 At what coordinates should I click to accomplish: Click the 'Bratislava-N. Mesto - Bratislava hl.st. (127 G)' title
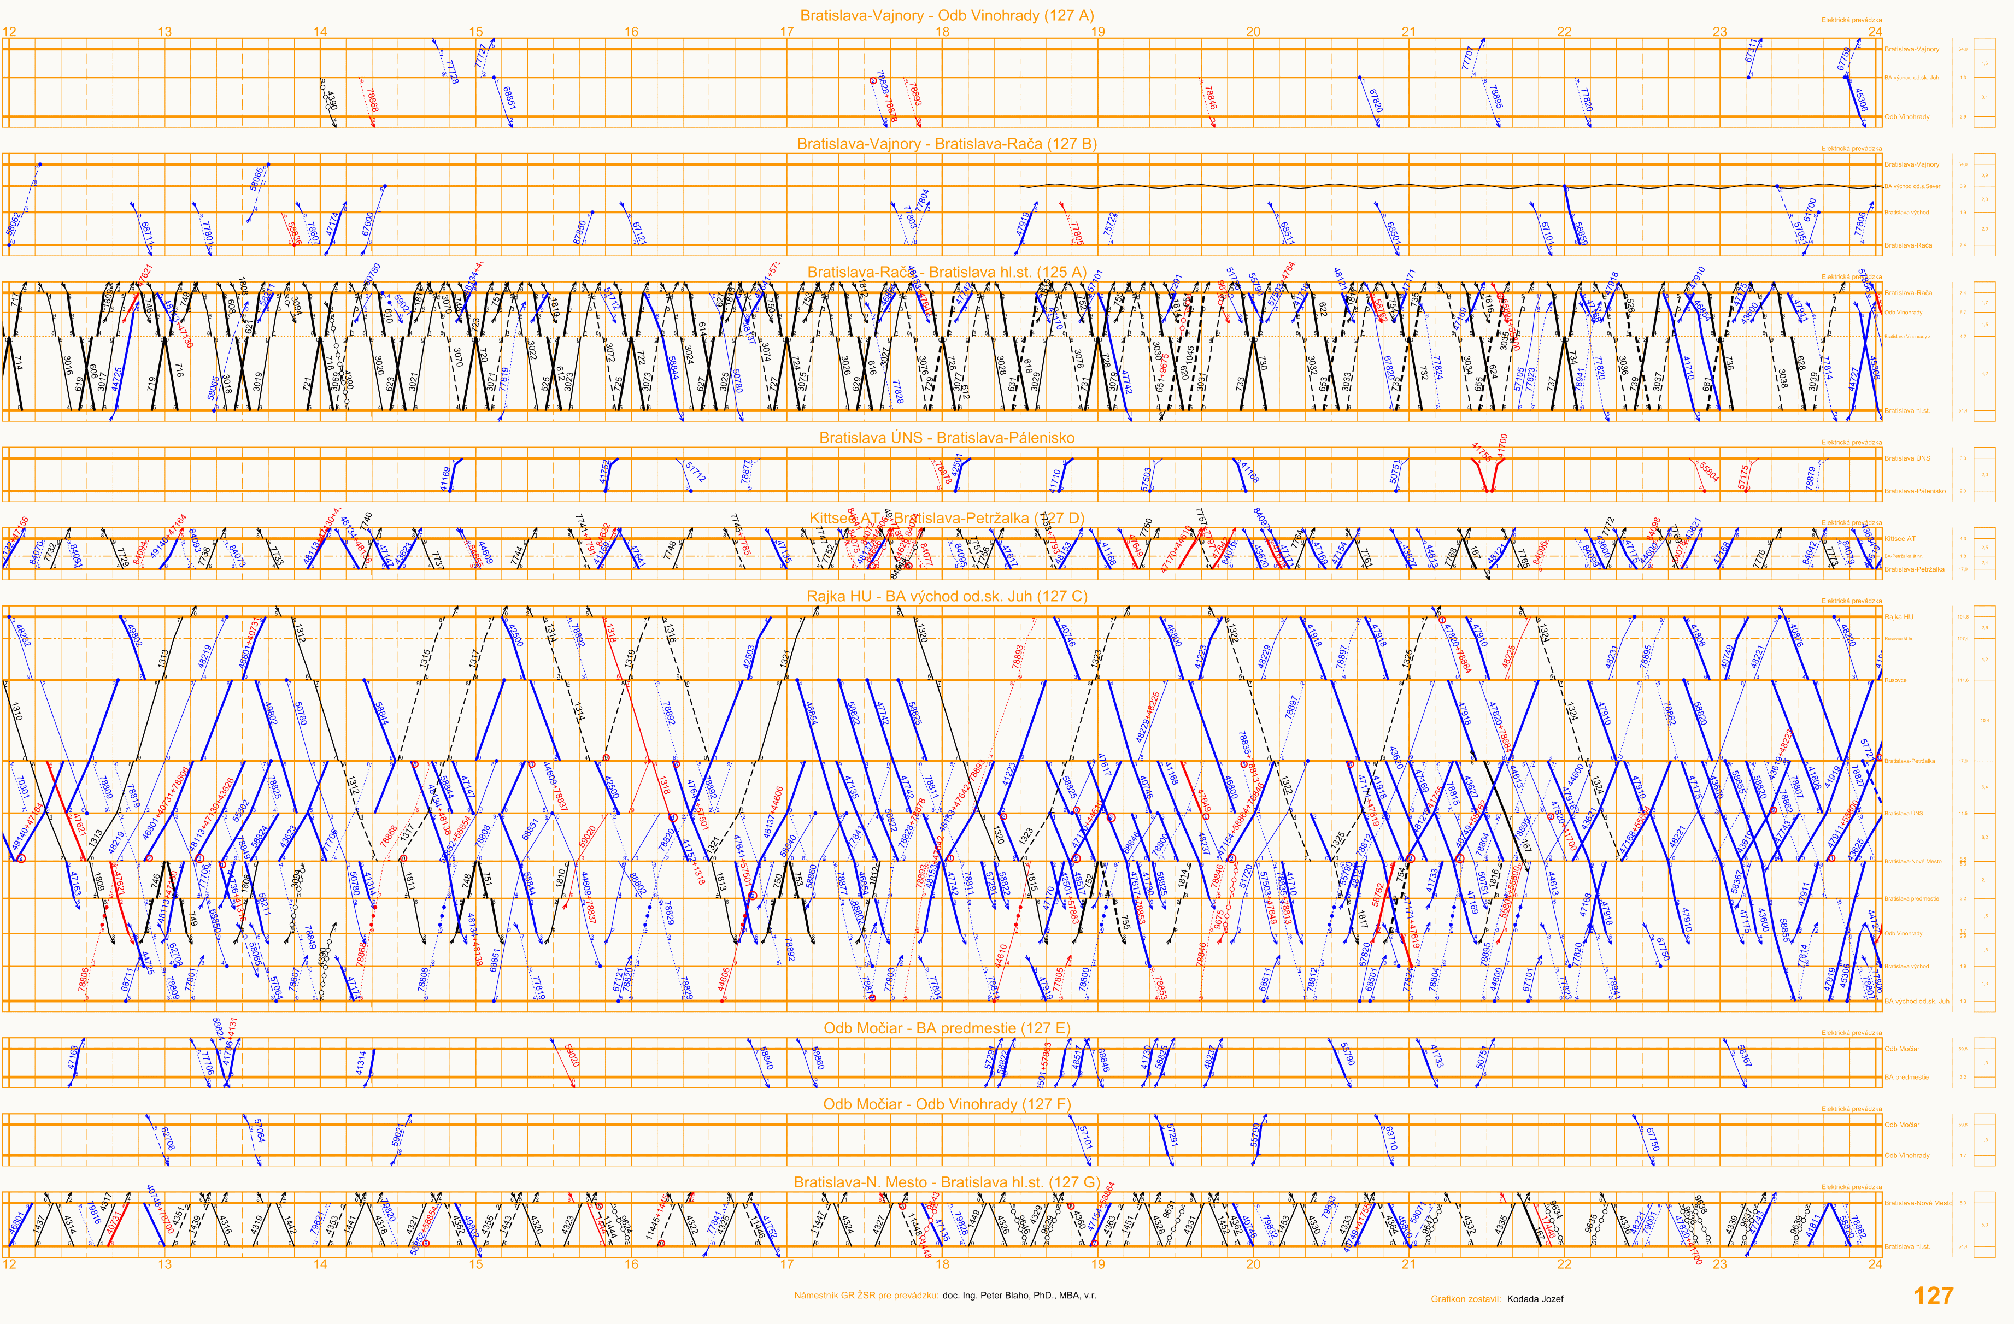coord(947,1182)
